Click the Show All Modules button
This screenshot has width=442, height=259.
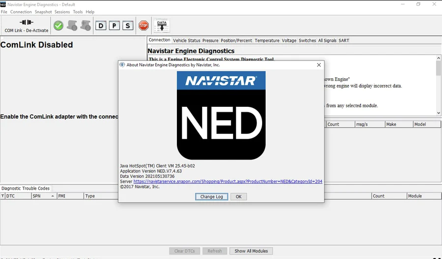(x=251, y=251)
